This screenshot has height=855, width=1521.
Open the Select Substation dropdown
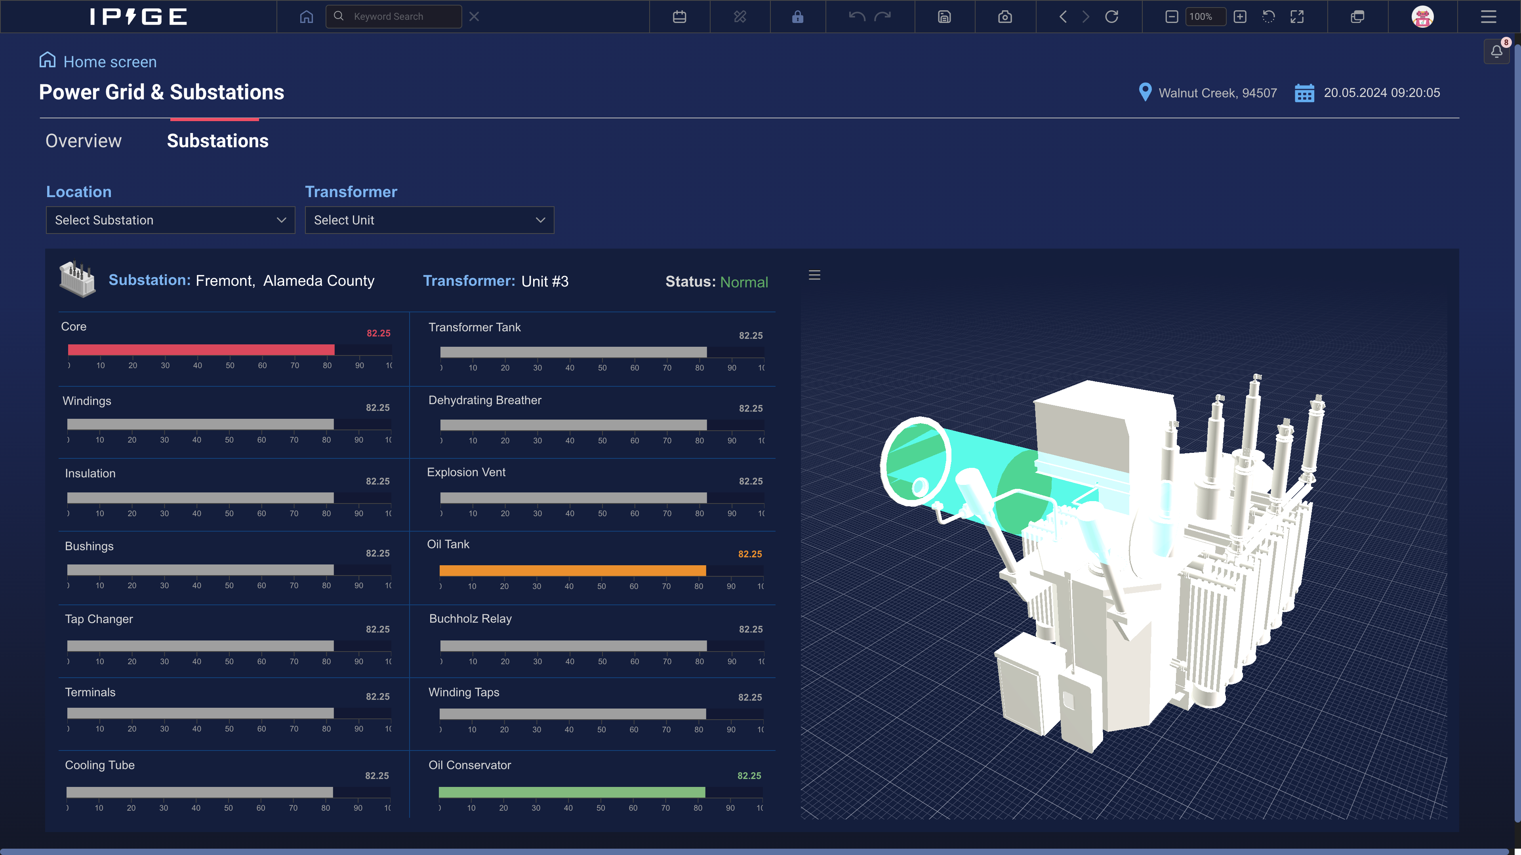[x=170, y=220]
